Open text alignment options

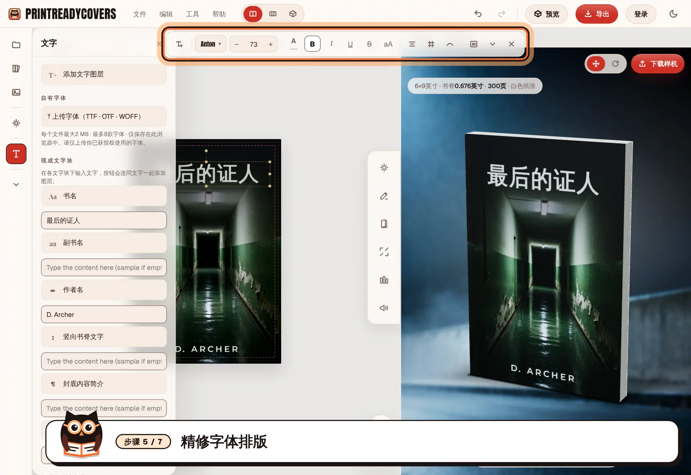(x=412, y=44)
